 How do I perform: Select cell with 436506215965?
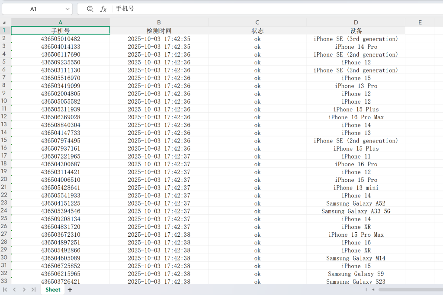61,274
